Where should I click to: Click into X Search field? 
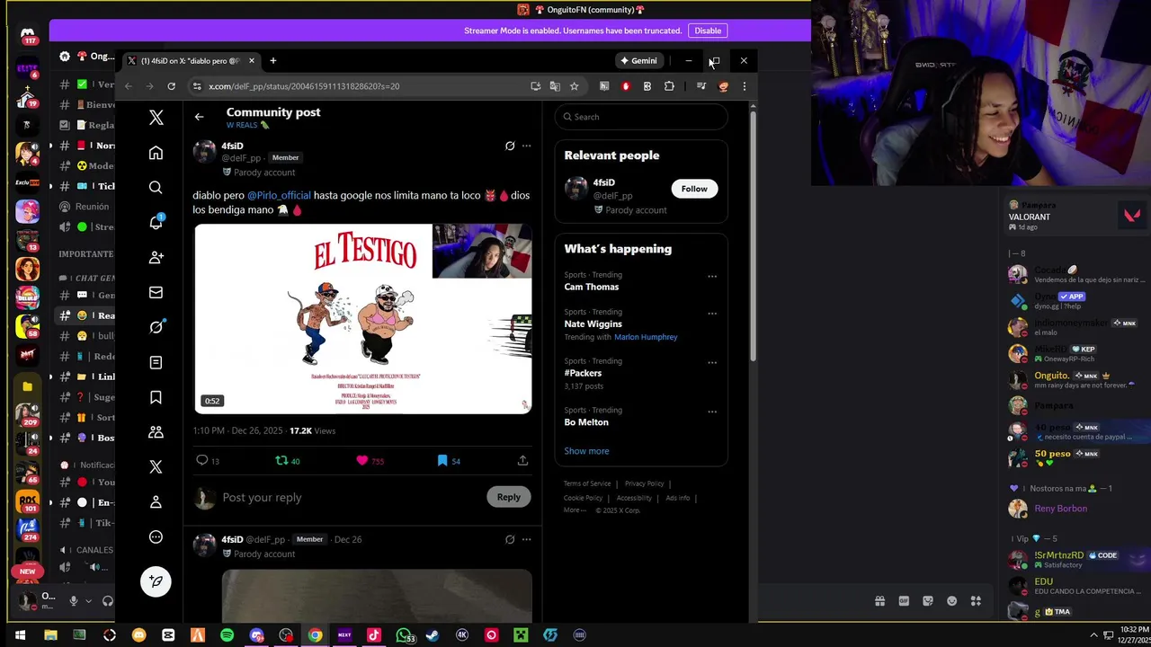click(641, 117)
